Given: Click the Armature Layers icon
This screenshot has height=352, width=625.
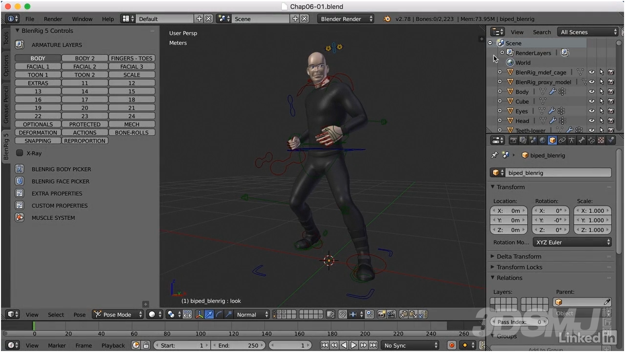Looking at the screenshot, I should click(19, 45).
